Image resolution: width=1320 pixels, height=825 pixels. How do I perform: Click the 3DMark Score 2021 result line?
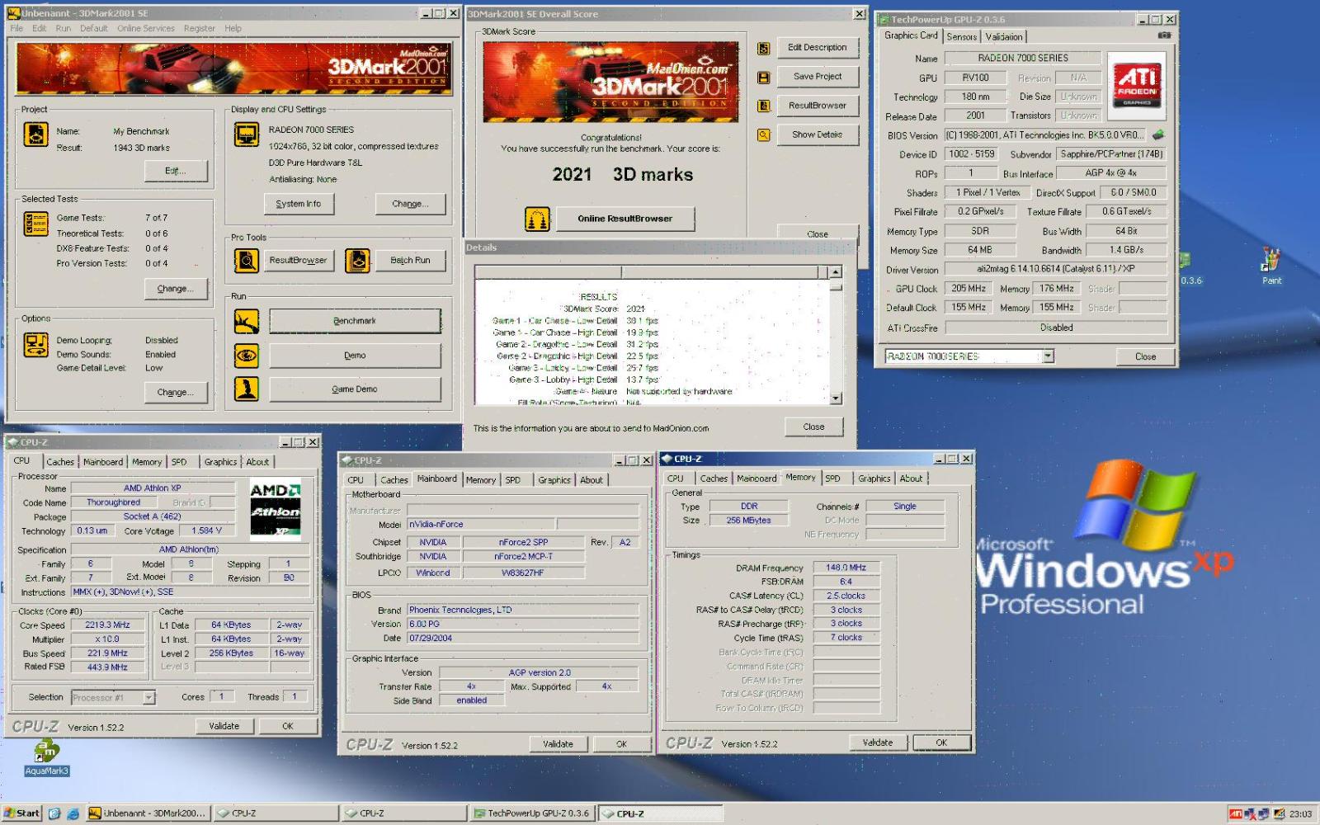(x=604, y=309)
